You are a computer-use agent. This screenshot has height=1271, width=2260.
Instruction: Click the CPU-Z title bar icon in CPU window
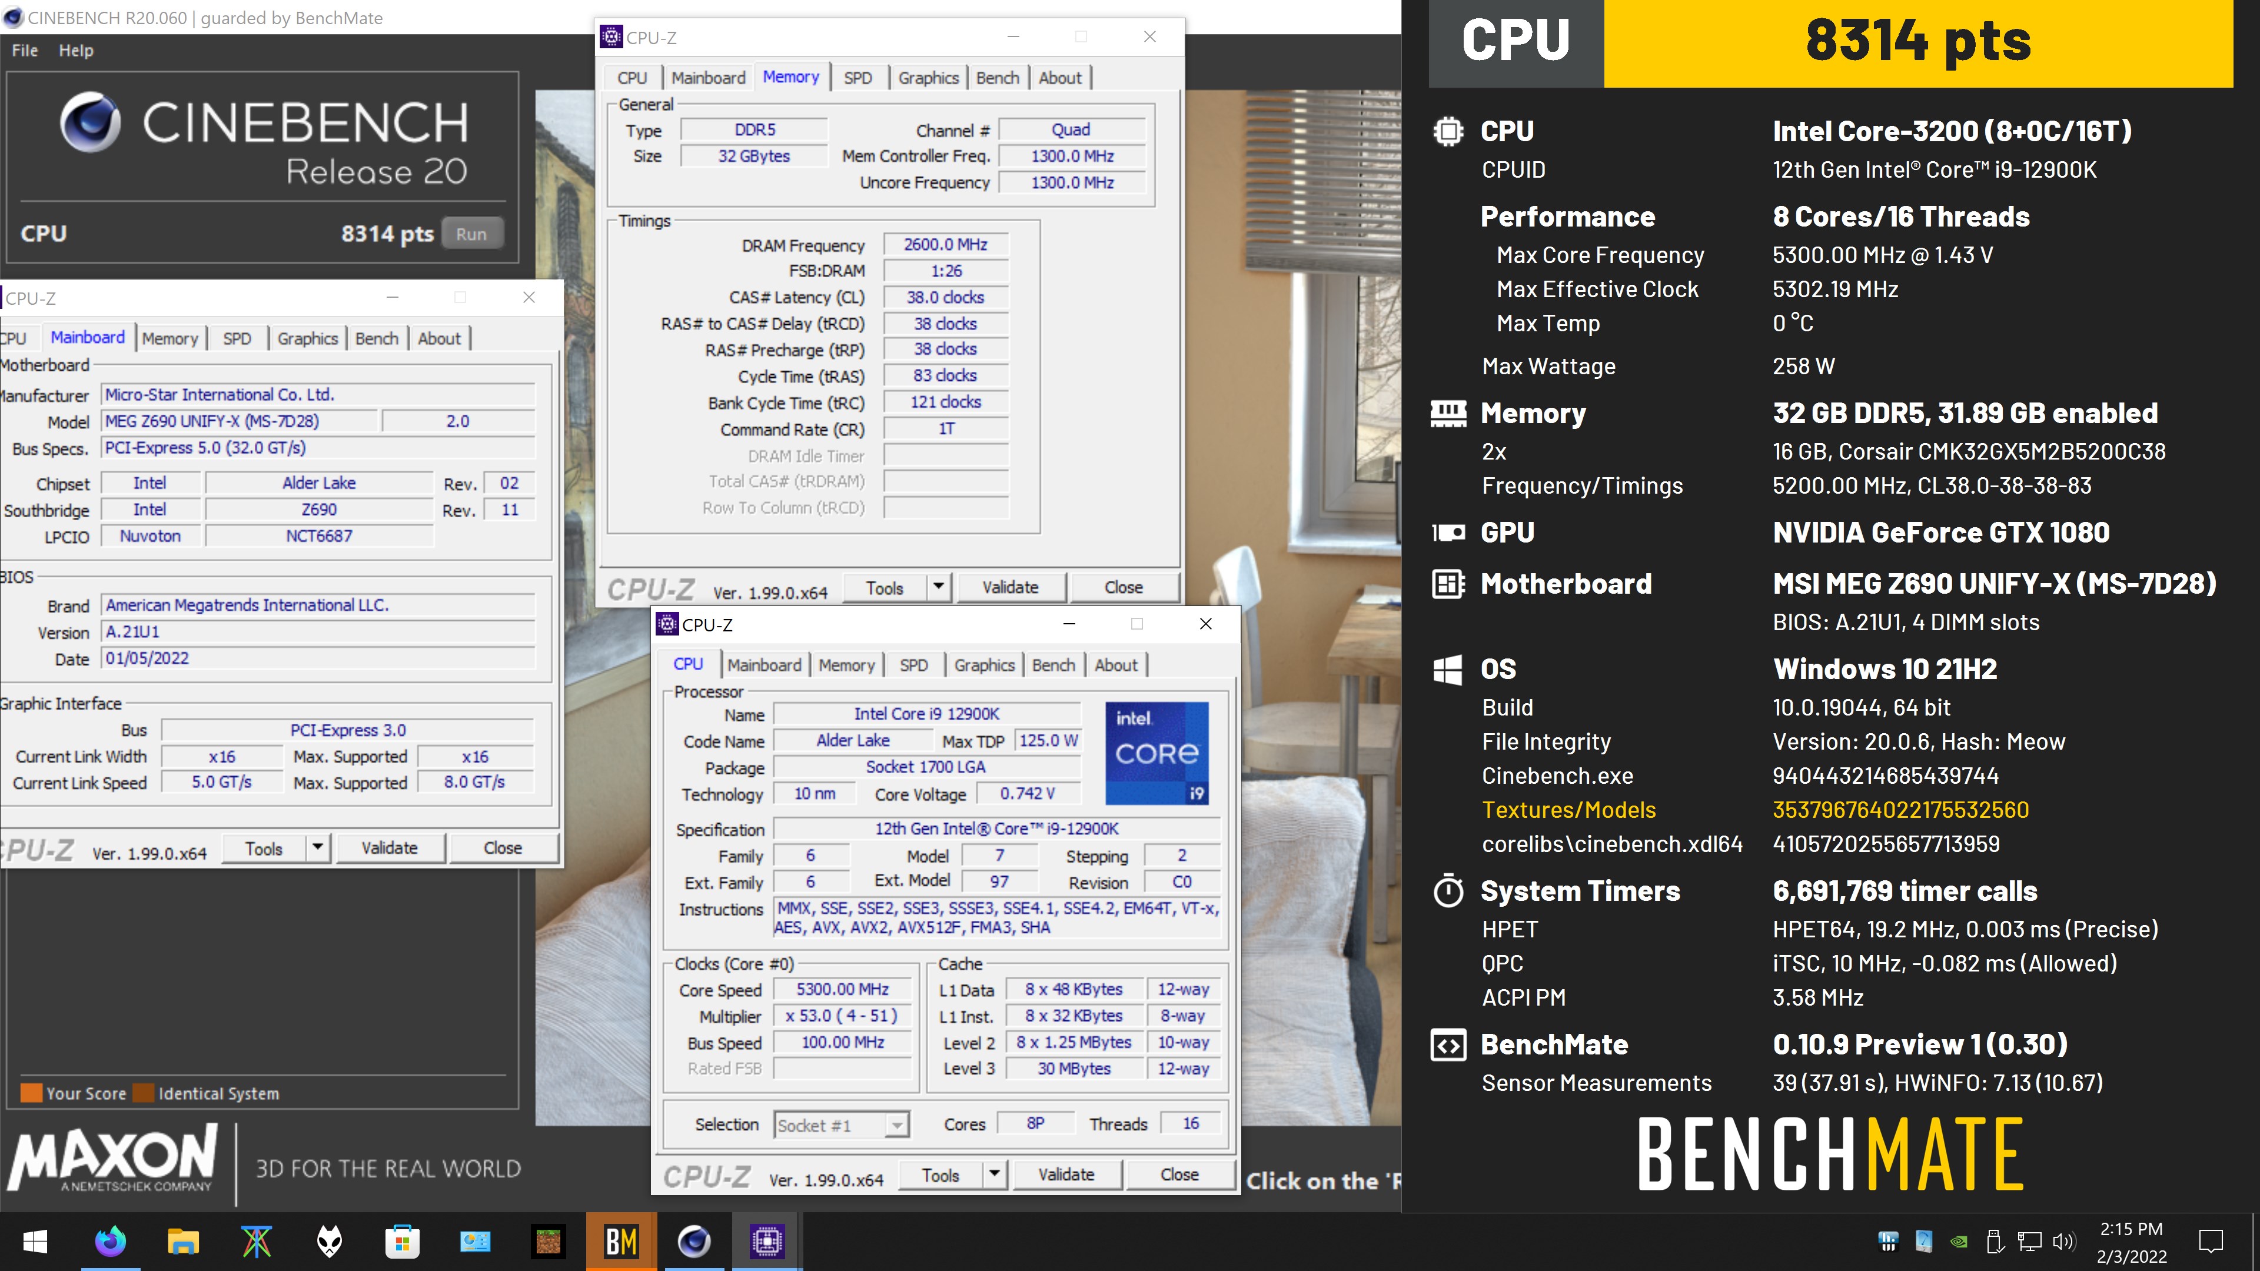667,624
